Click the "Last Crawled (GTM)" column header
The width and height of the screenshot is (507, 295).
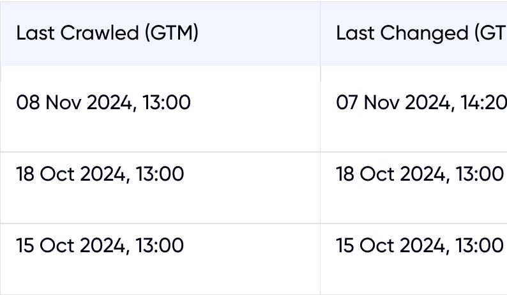coord(107,34)
